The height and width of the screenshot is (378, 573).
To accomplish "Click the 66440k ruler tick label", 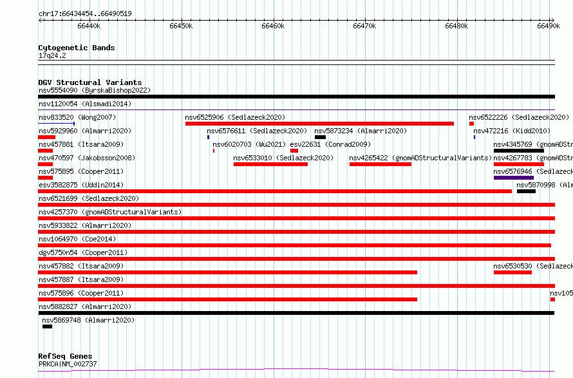I will [x=89, y=26].
